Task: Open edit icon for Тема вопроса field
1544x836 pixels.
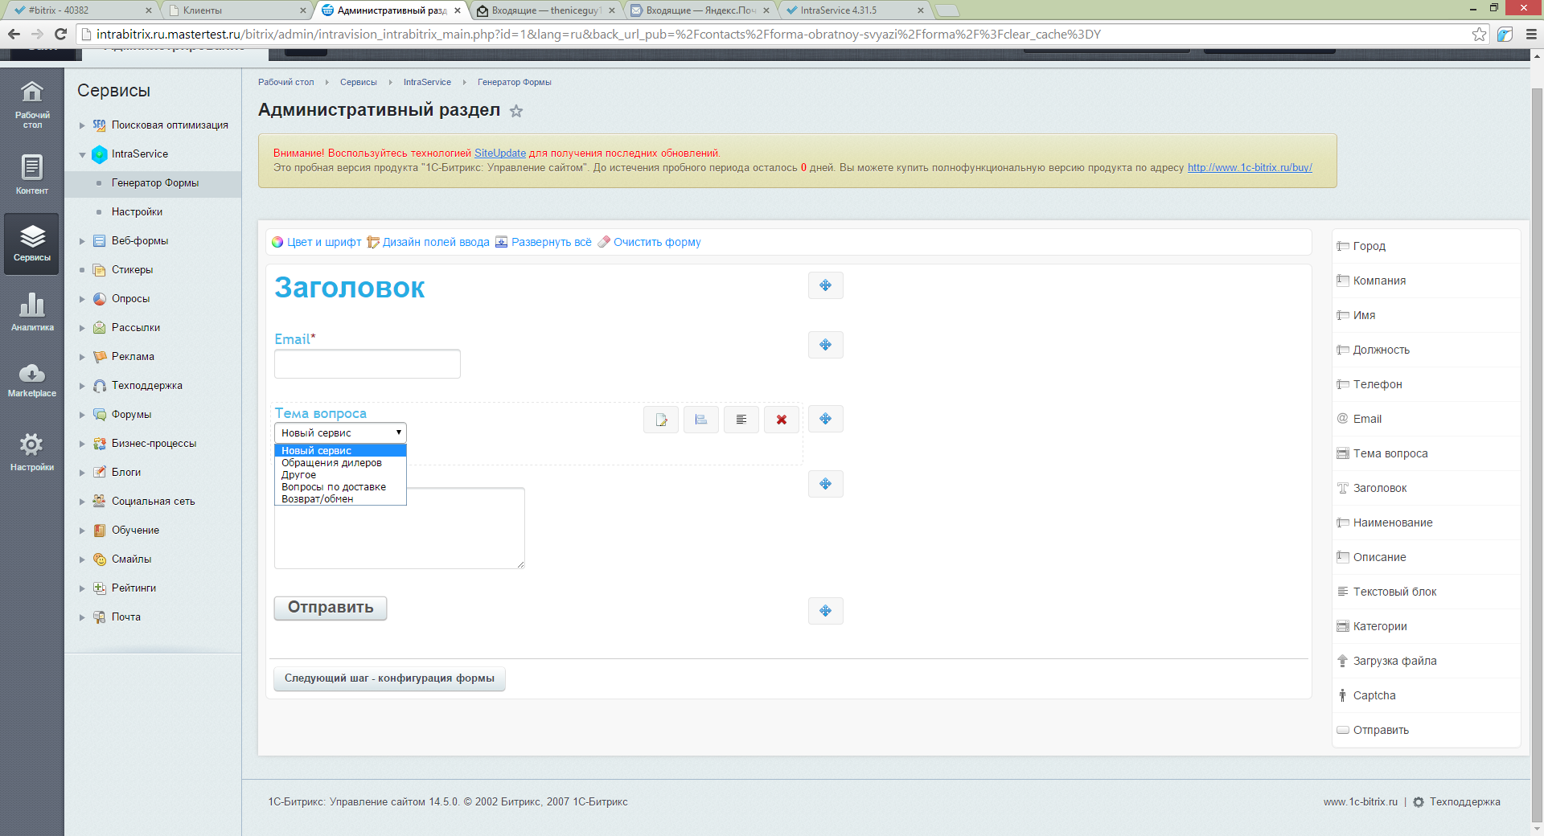Action: coord(661,420)
